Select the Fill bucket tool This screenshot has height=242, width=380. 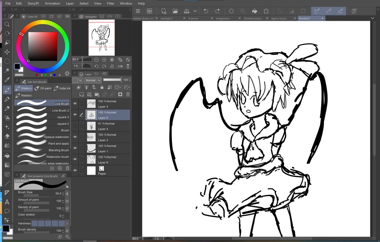pos(7,155)
